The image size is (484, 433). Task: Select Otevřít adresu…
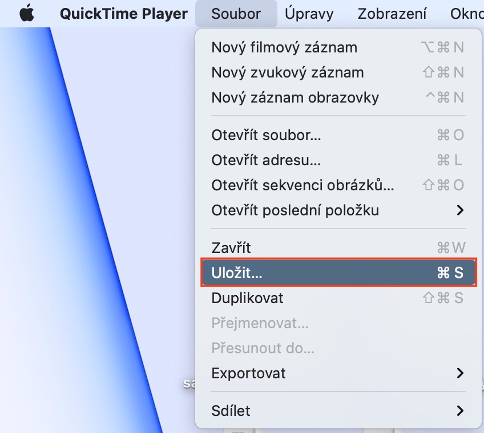pos(338,160)
